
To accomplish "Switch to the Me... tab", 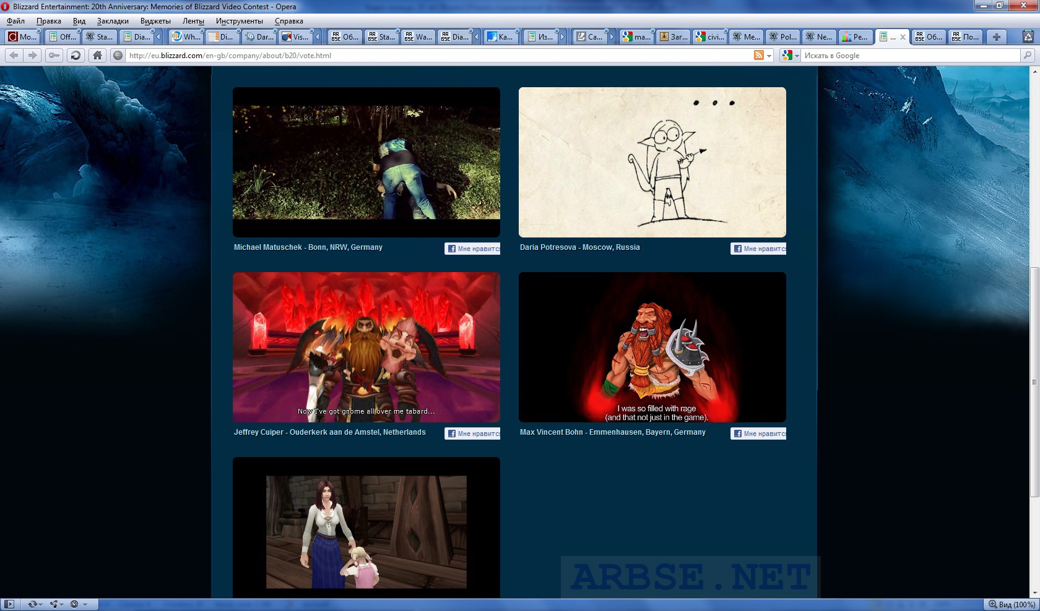I will (x=747, y=36).
